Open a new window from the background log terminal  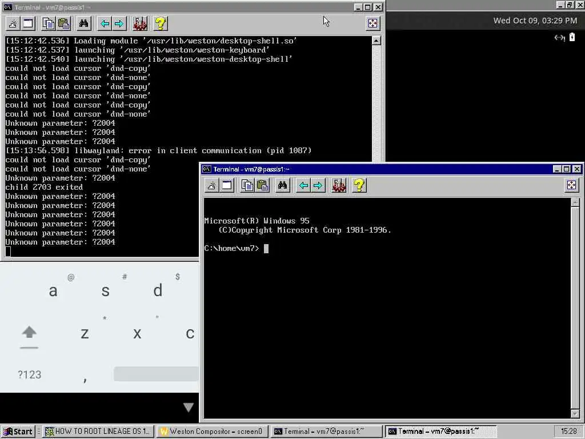[29, 23]
